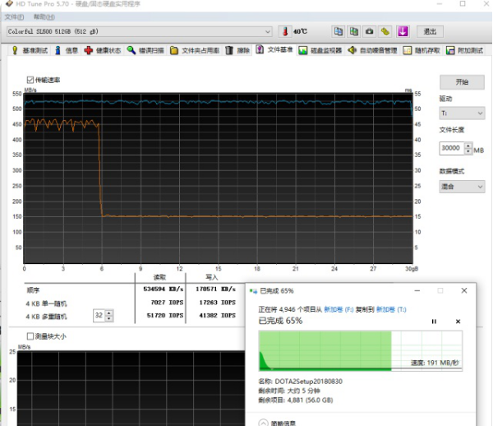Click the 文件长度 input field
493x426 pixels.
point(451,149)
